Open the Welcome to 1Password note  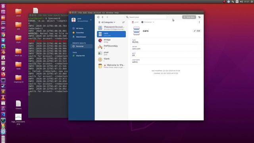click(112, 66)
